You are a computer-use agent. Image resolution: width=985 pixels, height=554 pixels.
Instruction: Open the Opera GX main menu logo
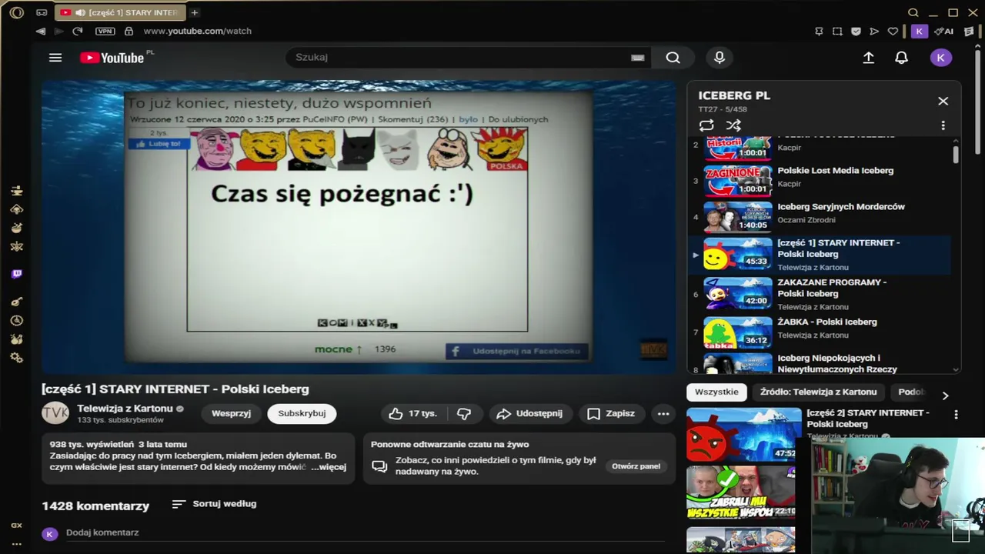click(17, 13)
